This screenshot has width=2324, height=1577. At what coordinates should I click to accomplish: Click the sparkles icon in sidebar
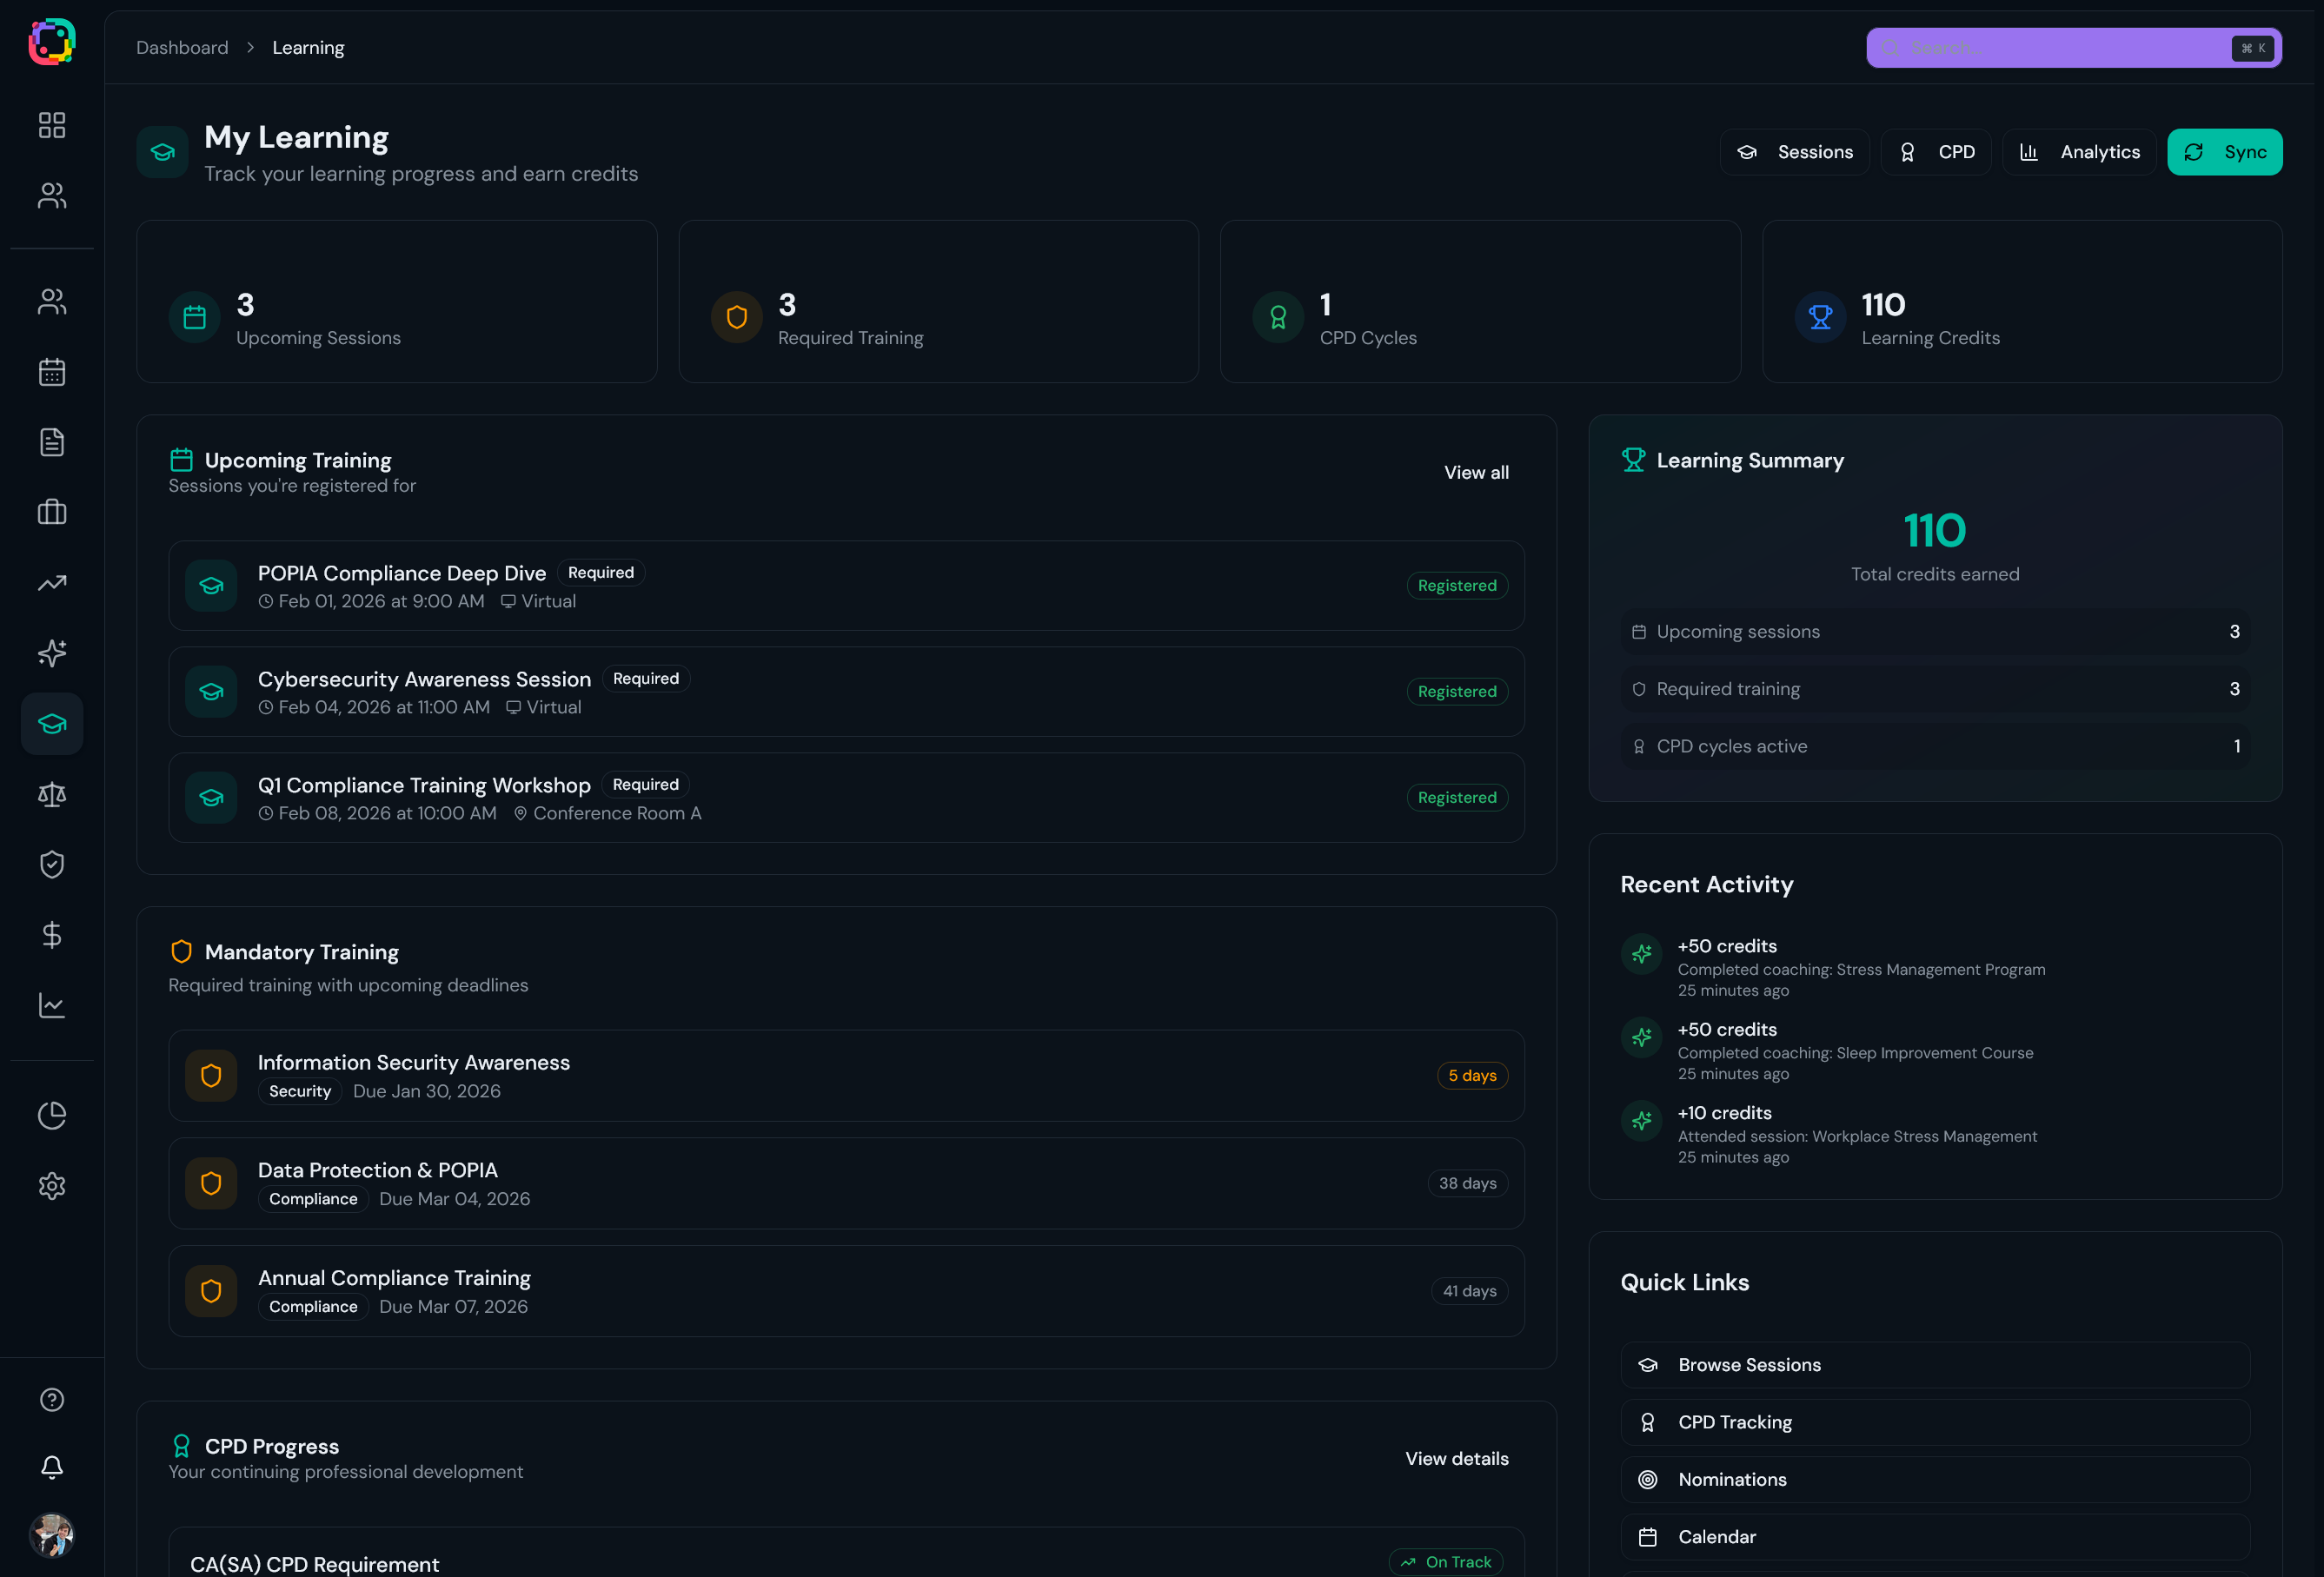[52, 653]
